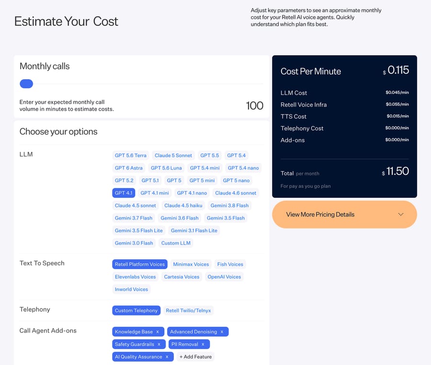Click the Advanced Denoising add-on label
The image size is (431, 365).
pyautogui.click(x=193, y=332)
